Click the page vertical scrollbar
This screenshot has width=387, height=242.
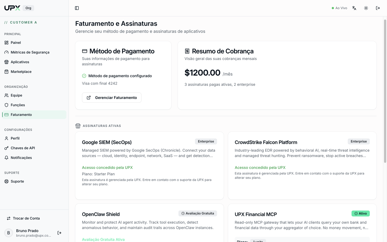pyautogui.click(x=385, y=91)
